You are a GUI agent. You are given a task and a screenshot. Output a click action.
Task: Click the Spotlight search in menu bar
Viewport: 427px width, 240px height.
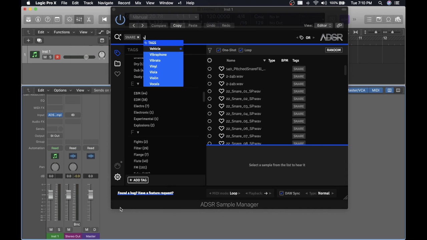tap(380, 3)
